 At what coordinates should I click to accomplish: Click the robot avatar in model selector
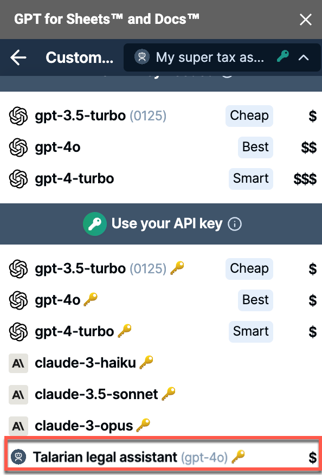point(142,57)
